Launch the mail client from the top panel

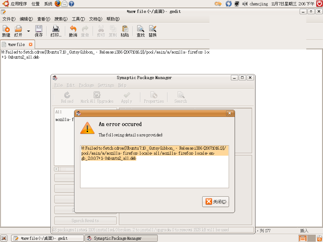pos(64,4)
